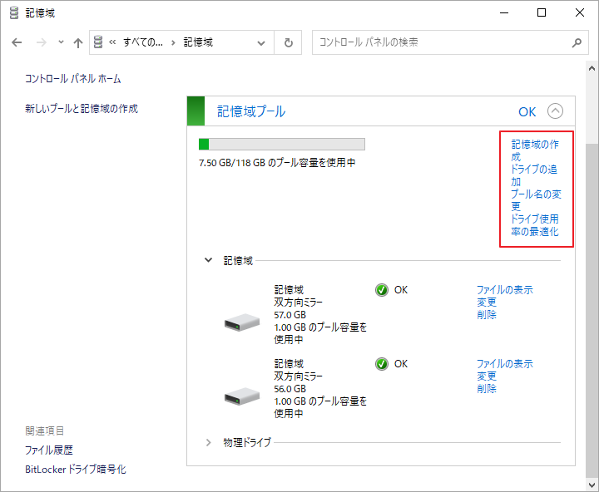Click the back navigation arrow
The width and height of the screenshot is (599, 492).
point(17,42)
